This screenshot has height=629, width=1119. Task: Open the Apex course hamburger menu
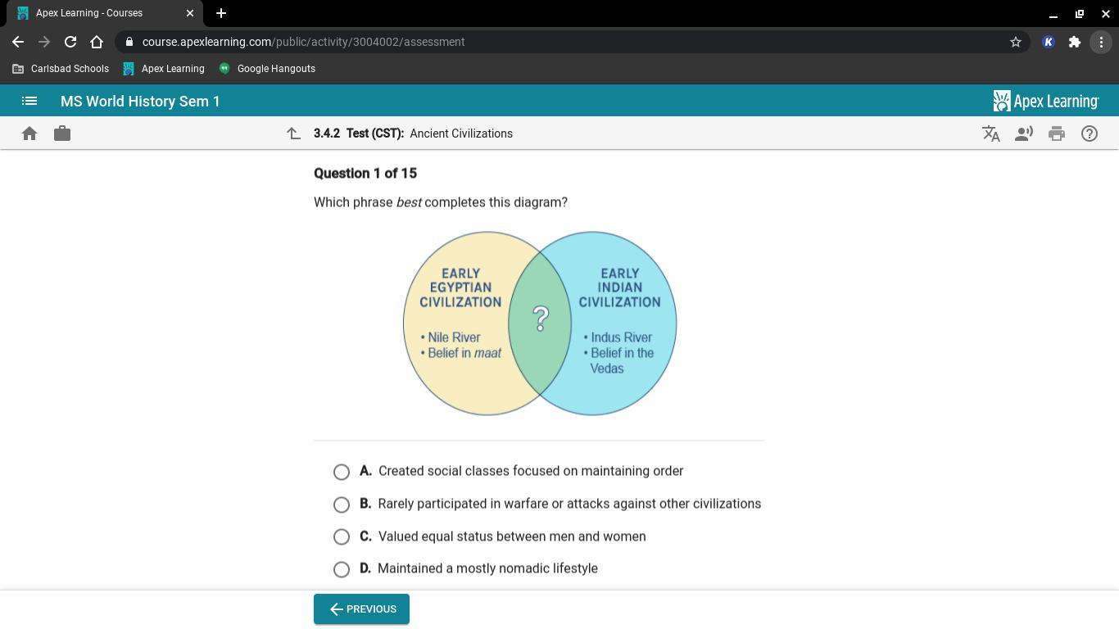29,101
